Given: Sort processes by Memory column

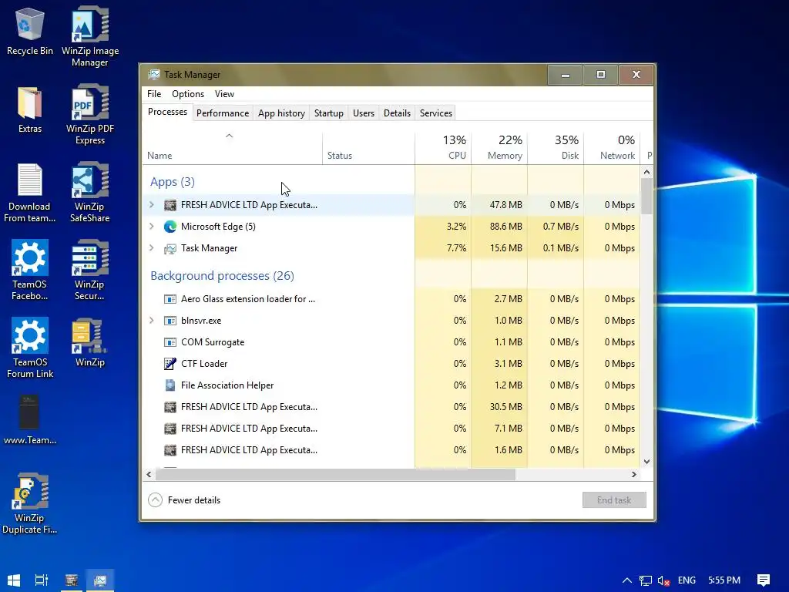Looking at the screenshot, I should coord(499,149).
